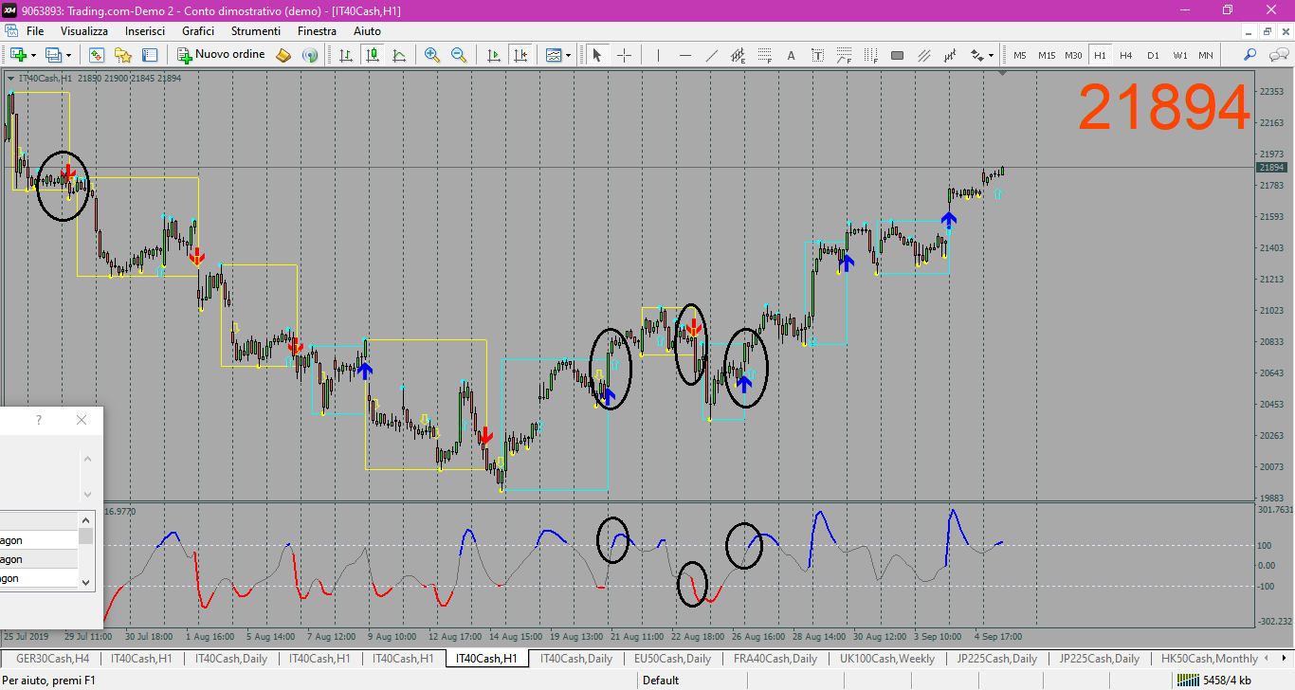Click list scroll-up arrow in small dialog
This screenshot has width=1295, height=690.
click(x=86, y=519)
